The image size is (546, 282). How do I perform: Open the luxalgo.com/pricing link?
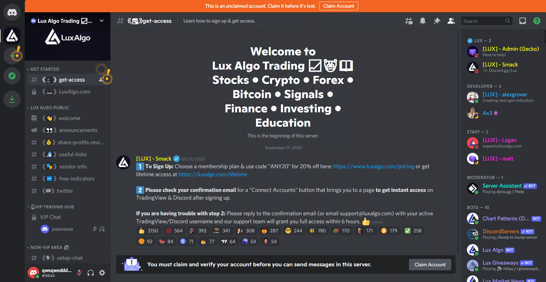pyautogui.click(x=374, y=167)
